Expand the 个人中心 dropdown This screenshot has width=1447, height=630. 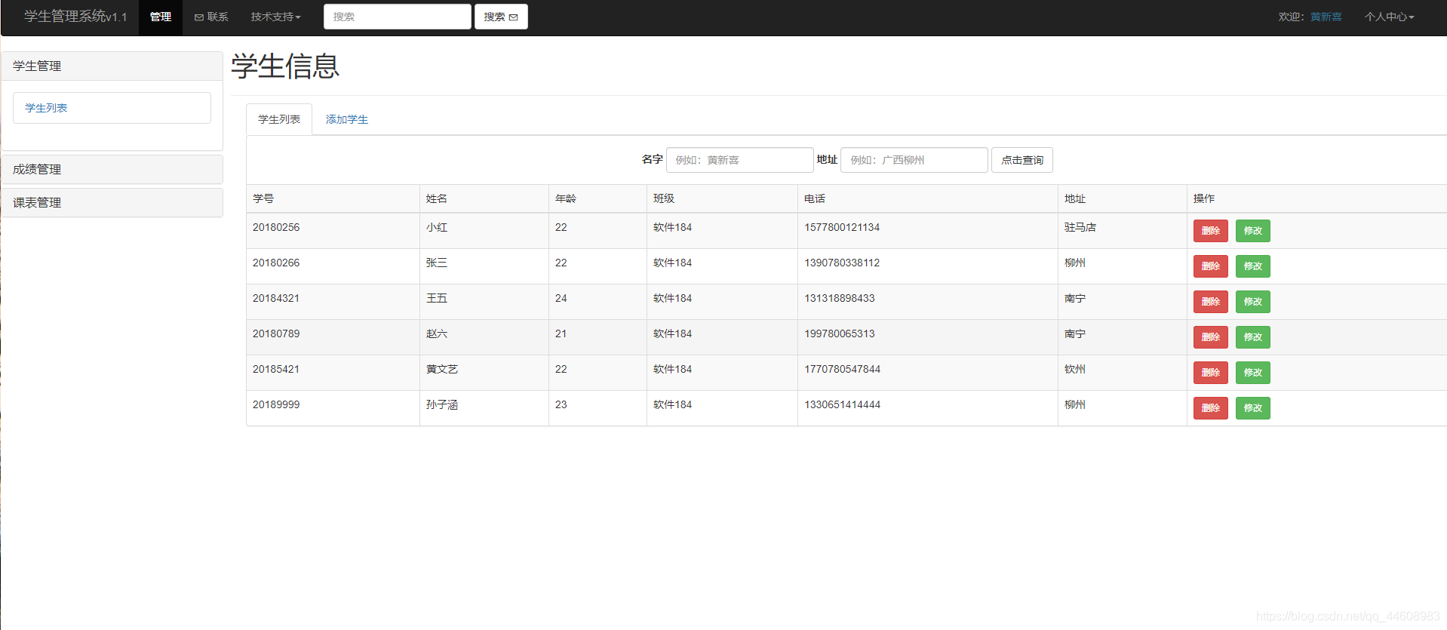[1389, 17]
